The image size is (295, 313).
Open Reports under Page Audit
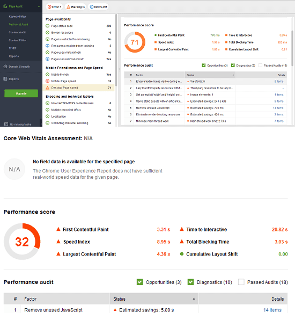(14, 56)
